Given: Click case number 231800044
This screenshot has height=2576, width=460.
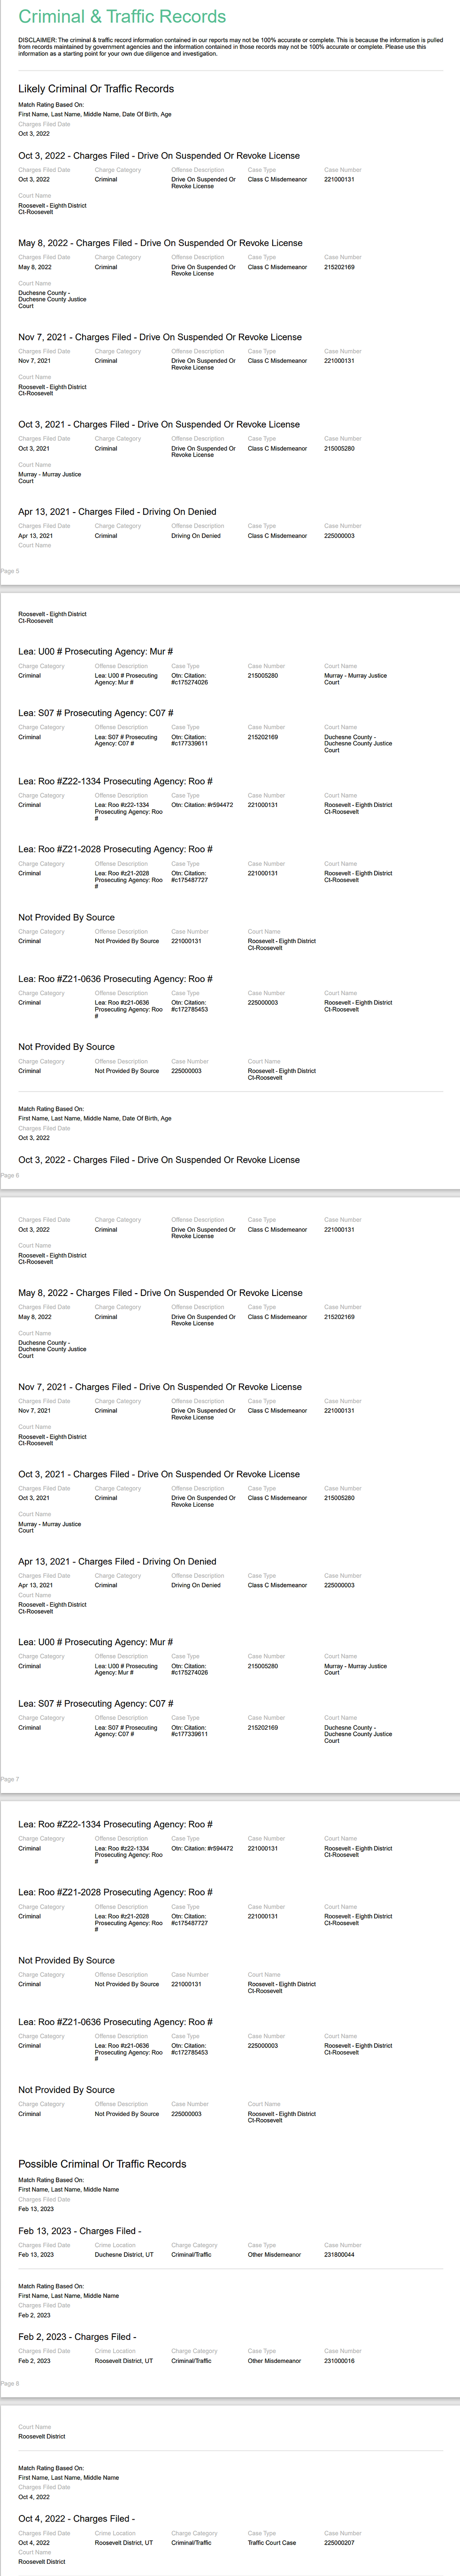Looking at the screenshot, I should pyautogui.click(x=339, y=2255).
